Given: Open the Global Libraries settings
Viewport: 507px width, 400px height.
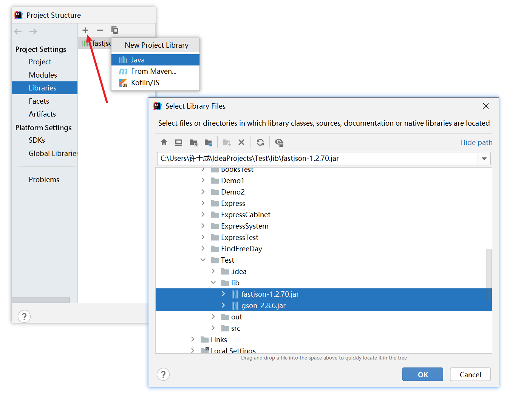Looking at the screenshot, I should (x=53, y=153).
